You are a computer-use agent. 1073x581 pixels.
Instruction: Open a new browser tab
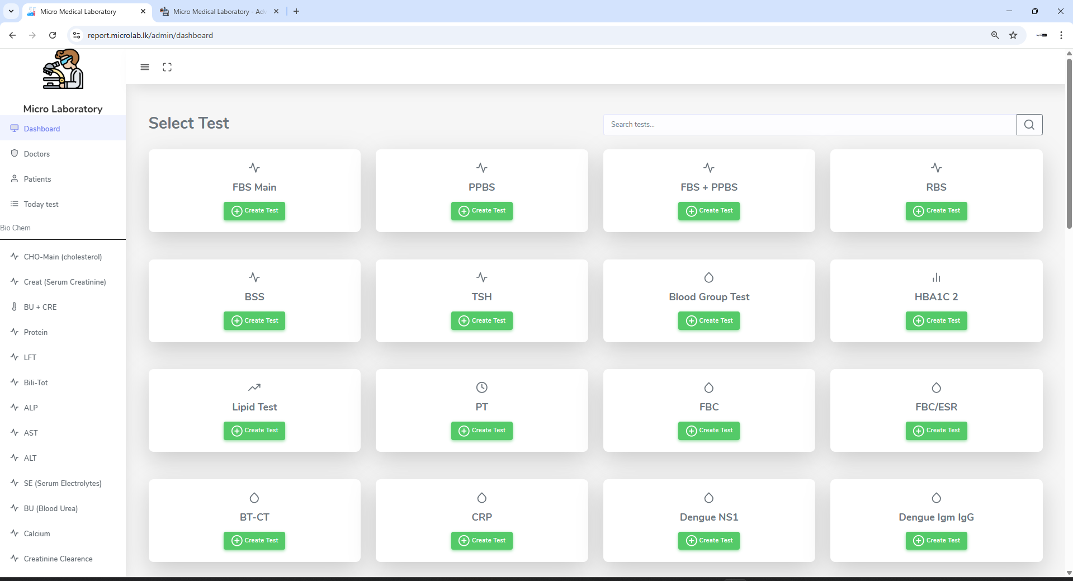pyautogui.click(x=296, y=11)
